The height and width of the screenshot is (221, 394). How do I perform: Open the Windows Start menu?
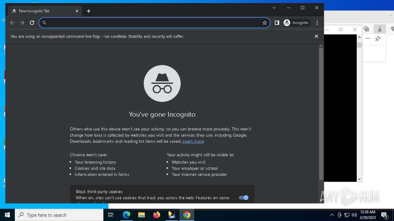(x=7, y=215)
